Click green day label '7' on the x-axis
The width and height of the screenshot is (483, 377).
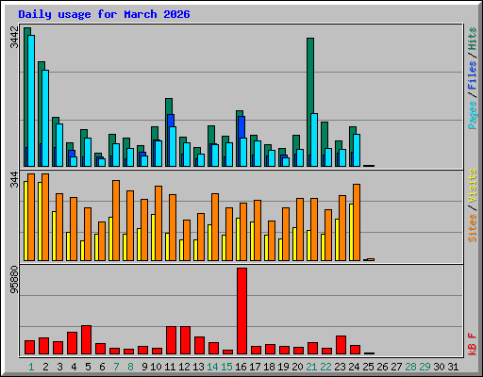click(x=116, y=367)
